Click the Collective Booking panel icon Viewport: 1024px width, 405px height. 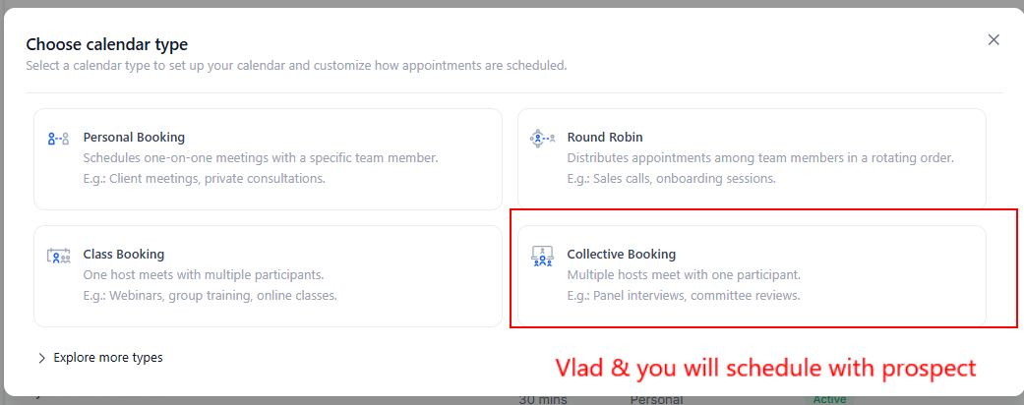click(x=541, y=256)
